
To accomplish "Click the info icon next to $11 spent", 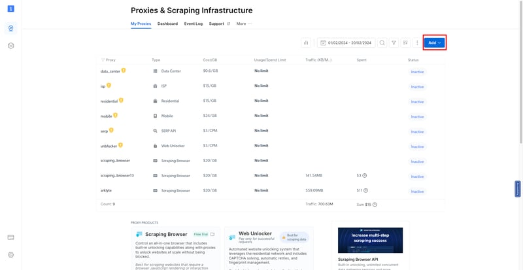I will point(365,191).
